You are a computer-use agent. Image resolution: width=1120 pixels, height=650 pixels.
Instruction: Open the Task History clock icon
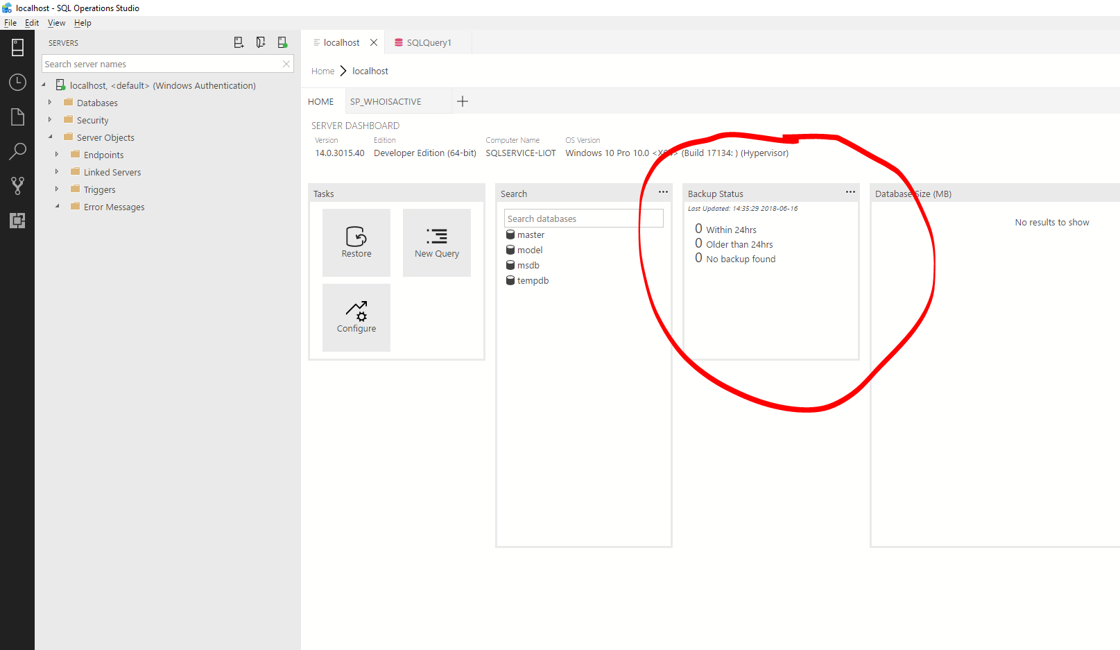[x=17, y=82]
